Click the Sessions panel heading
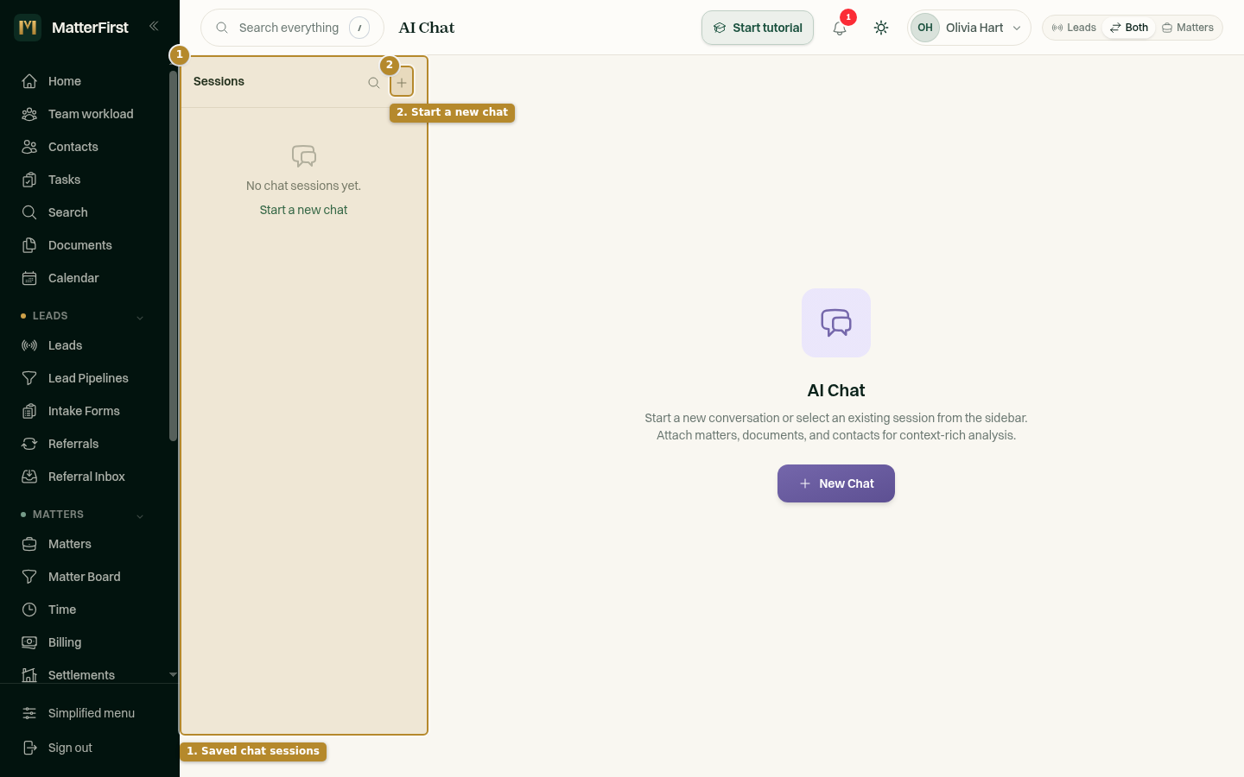 pos(219,81)
